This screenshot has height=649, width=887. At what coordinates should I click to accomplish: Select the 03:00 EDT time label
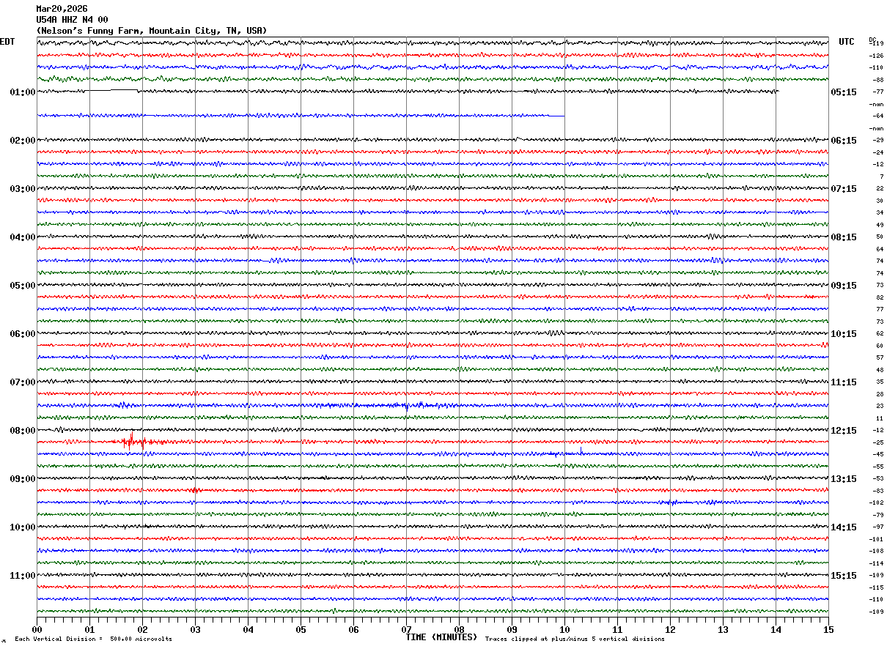[23, 189]
